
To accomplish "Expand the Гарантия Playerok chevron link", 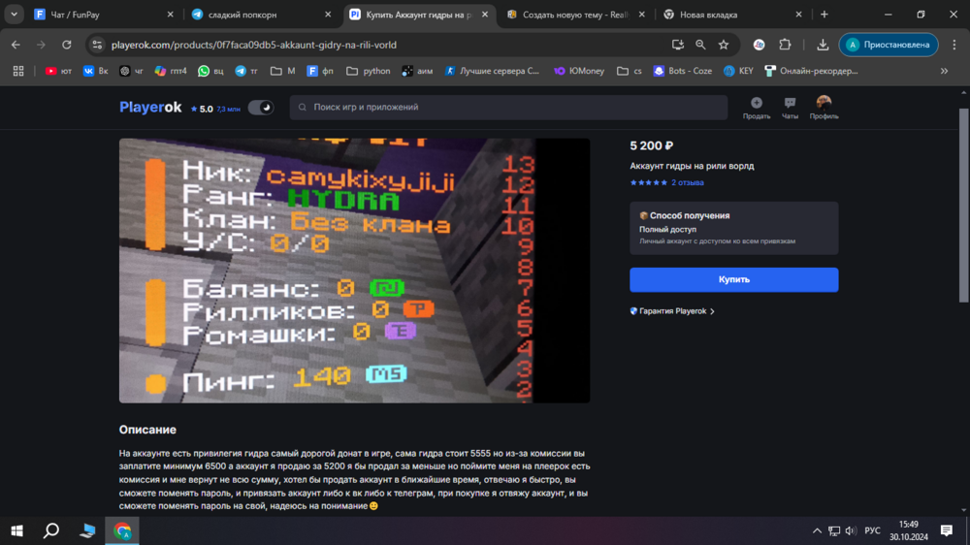I will (672, 311).
